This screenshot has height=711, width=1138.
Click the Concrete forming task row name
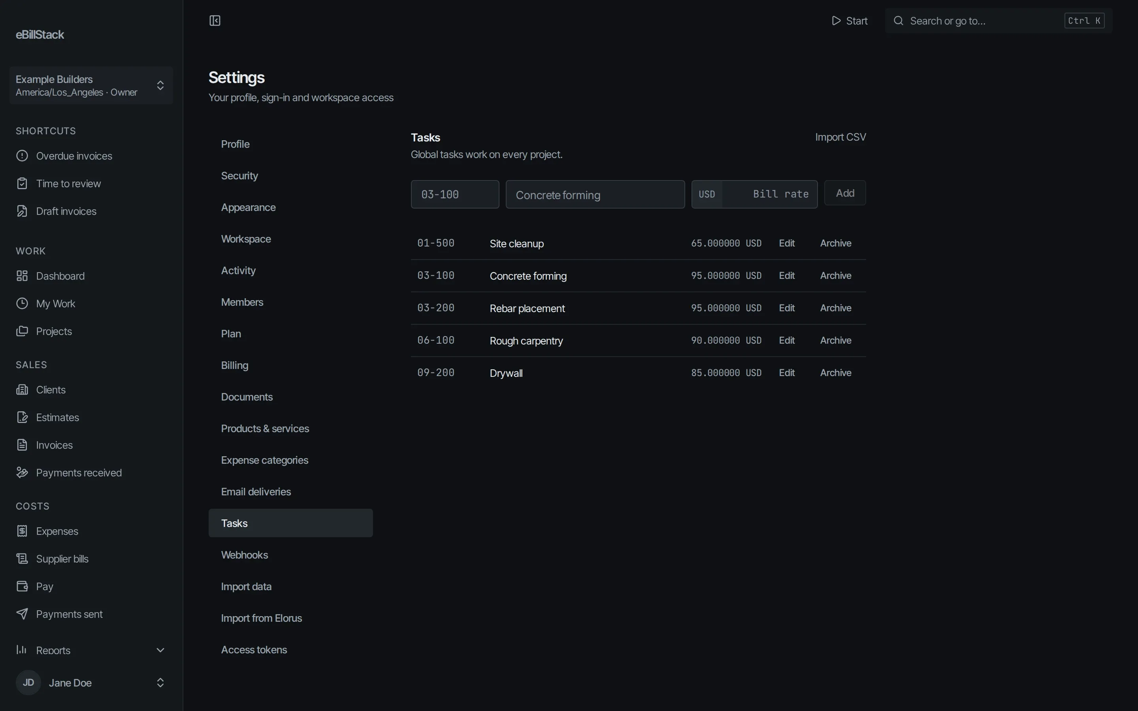point(528,276)
